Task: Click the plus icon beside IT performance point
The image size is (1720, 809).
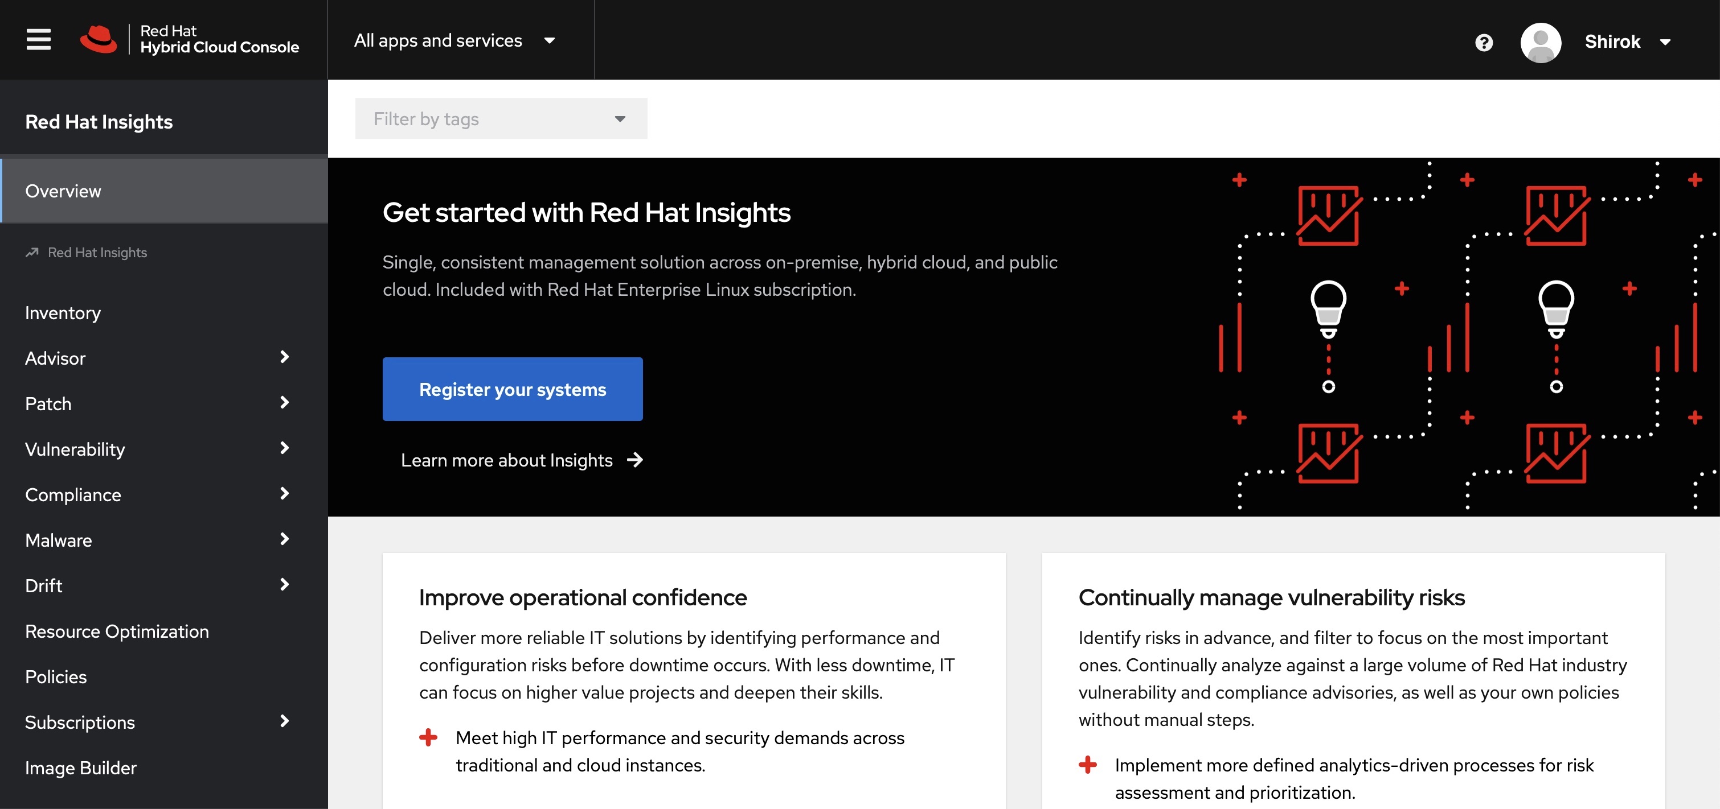Action: tap(428, 737)
